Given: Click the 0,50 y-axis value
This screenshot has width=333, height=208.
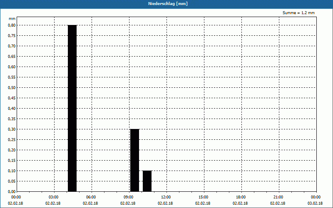Looking at the screenshot, I should pyautogui.click(x=12, y=88).
